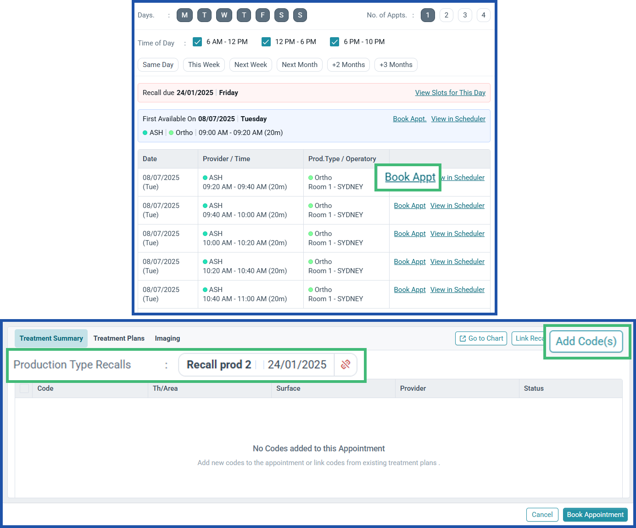
Task: Open the Imaging tab
Action: click(x=167, y=338)
